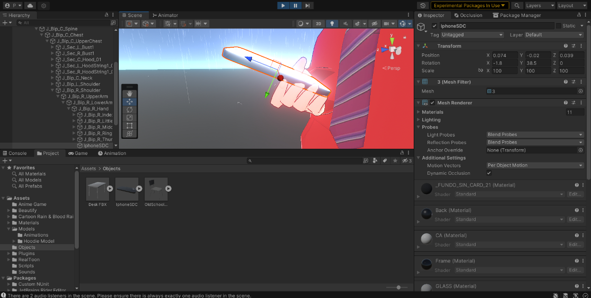
Task: Select the Scale tool in scene overlay
Action: coord(130,118)
